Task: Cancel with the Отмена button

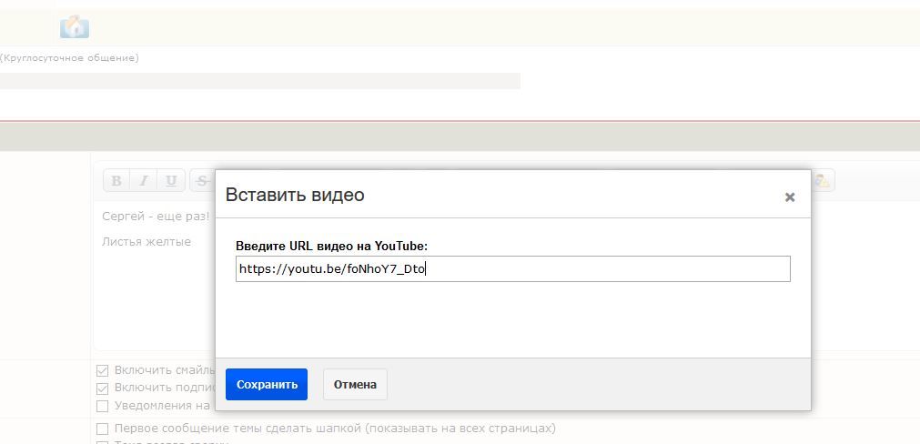Action: click(x=355, y=384)
